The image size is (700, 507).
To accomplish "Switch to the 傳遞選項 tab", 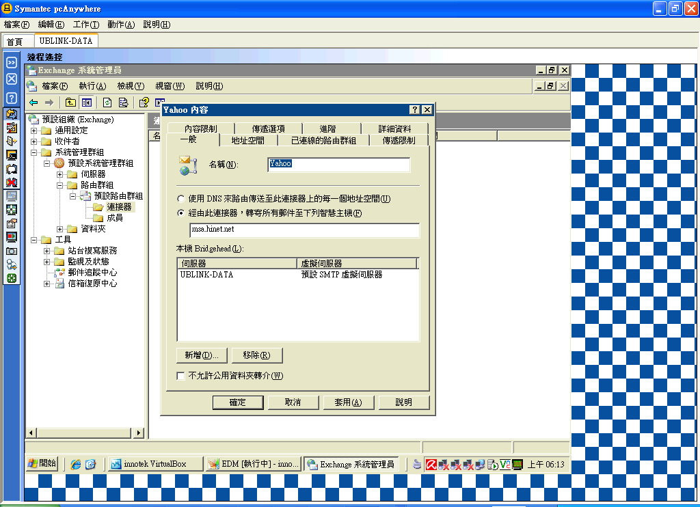I will click(x=268, y=128).
